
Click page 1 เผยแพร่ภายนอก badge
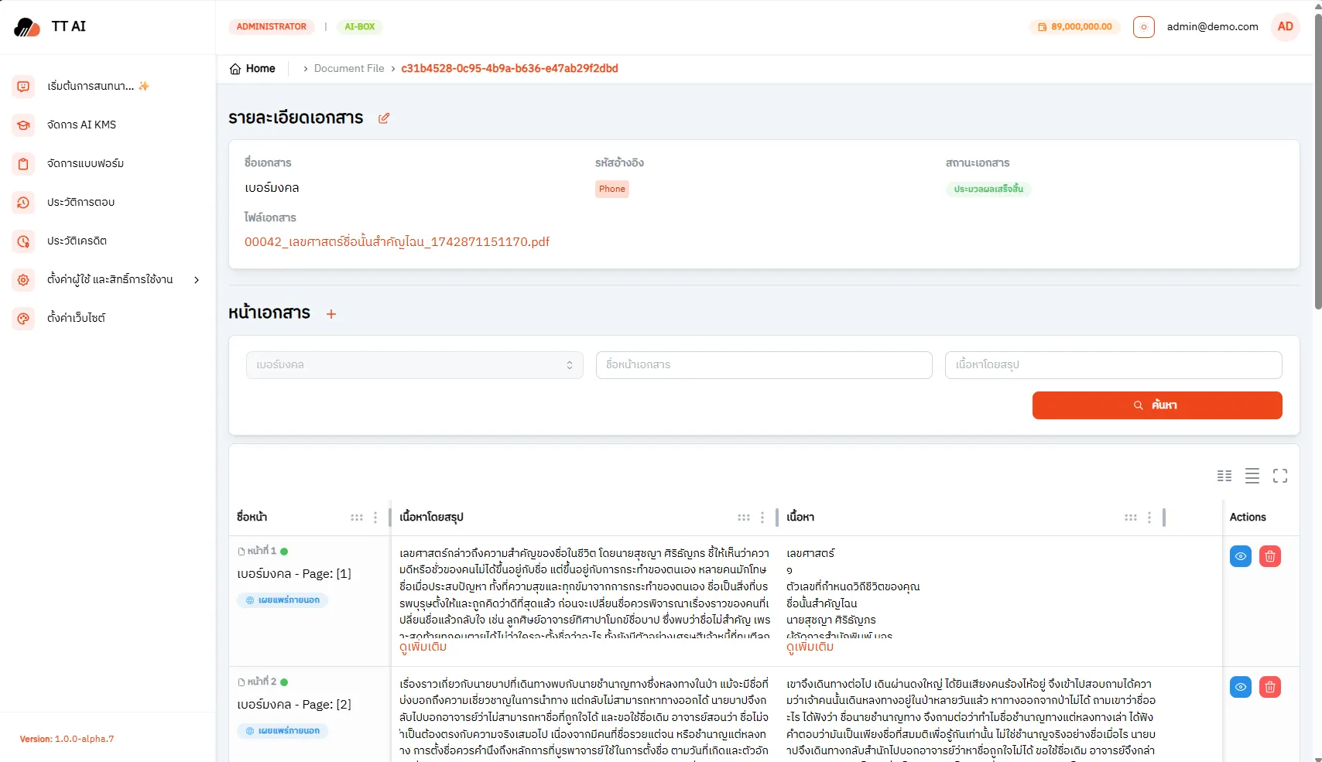coord(283,600)
